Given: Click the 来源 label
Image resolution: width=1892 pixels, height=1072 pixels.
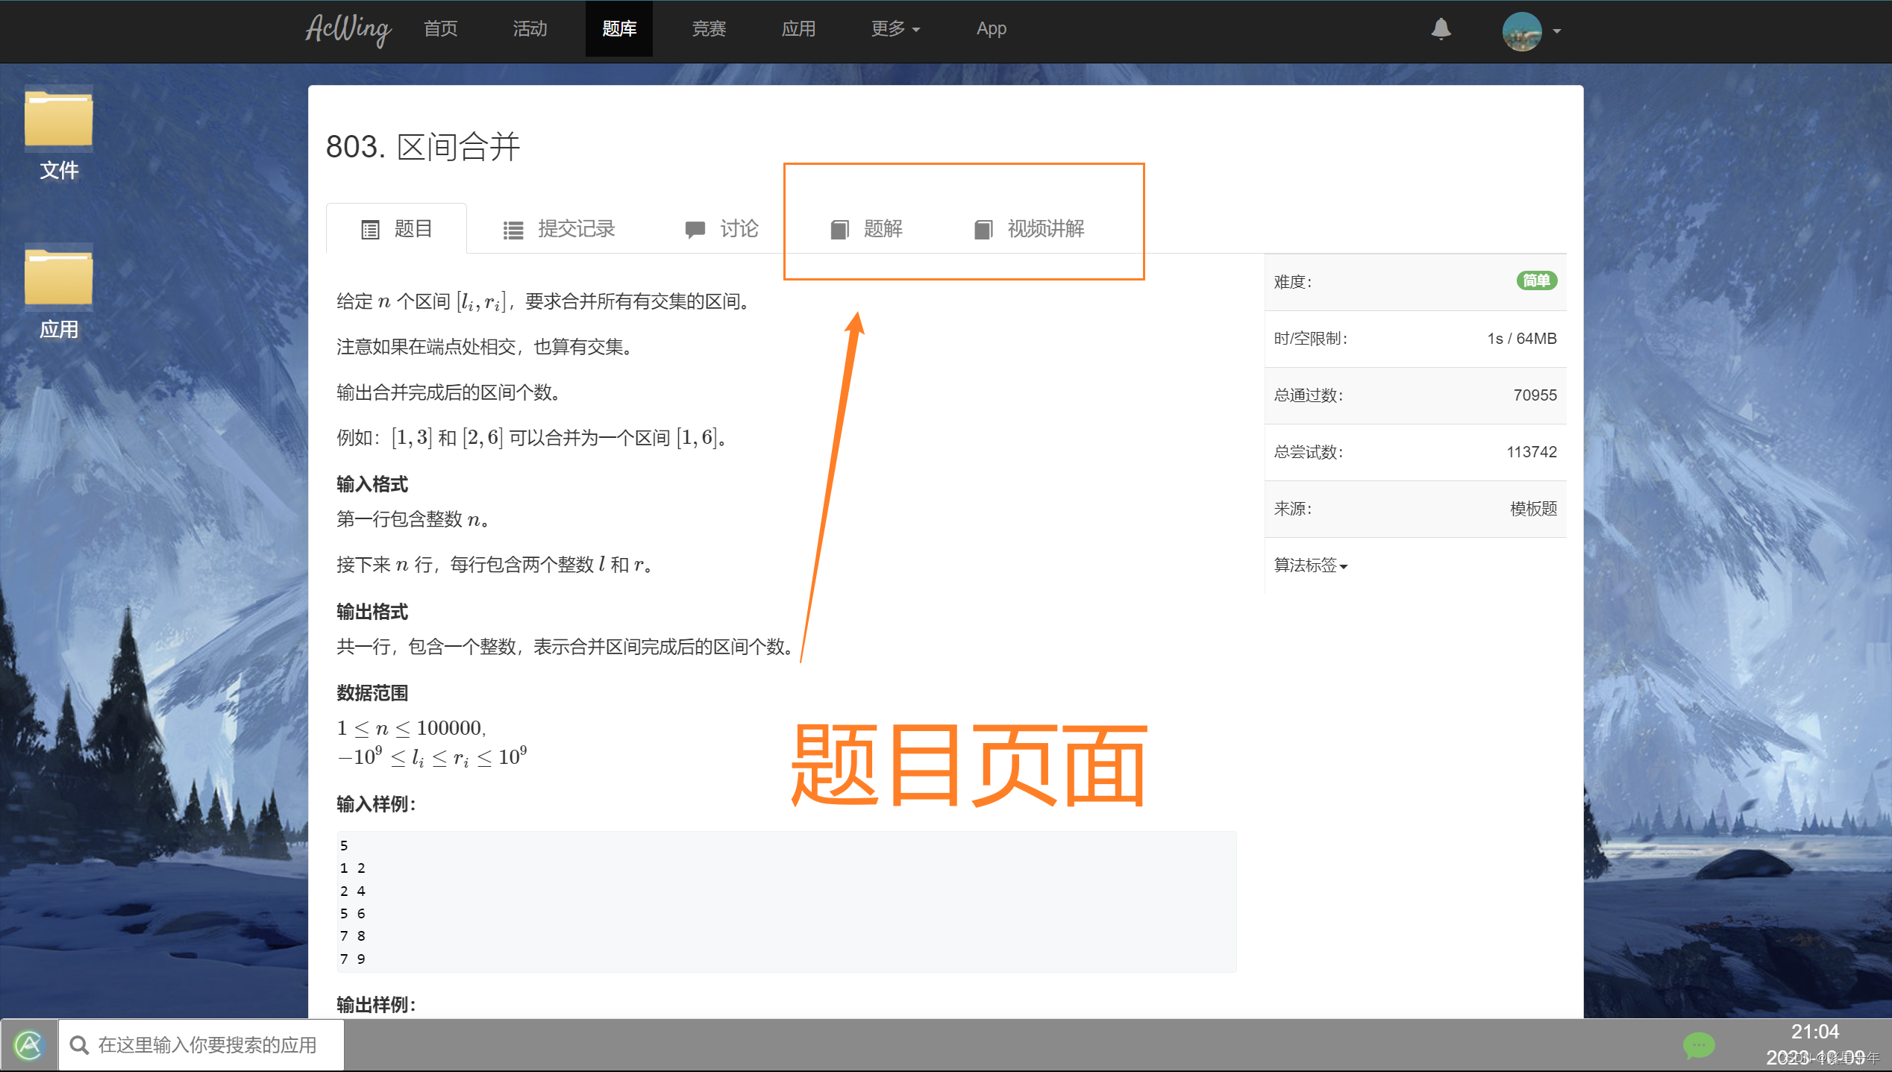Looking at the screenshot, I should tap(1293, 509).
